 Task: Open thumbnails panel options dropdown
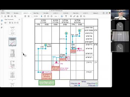point(6,23)
